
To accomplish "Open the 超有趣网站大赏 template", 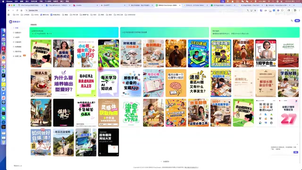I will [x=109, y=143].
